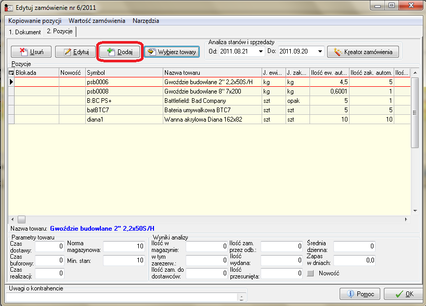Click the 4,5 quantity cell
This screenshot has height=306, width=426.
pyautogui.click(x=329, y=82)
